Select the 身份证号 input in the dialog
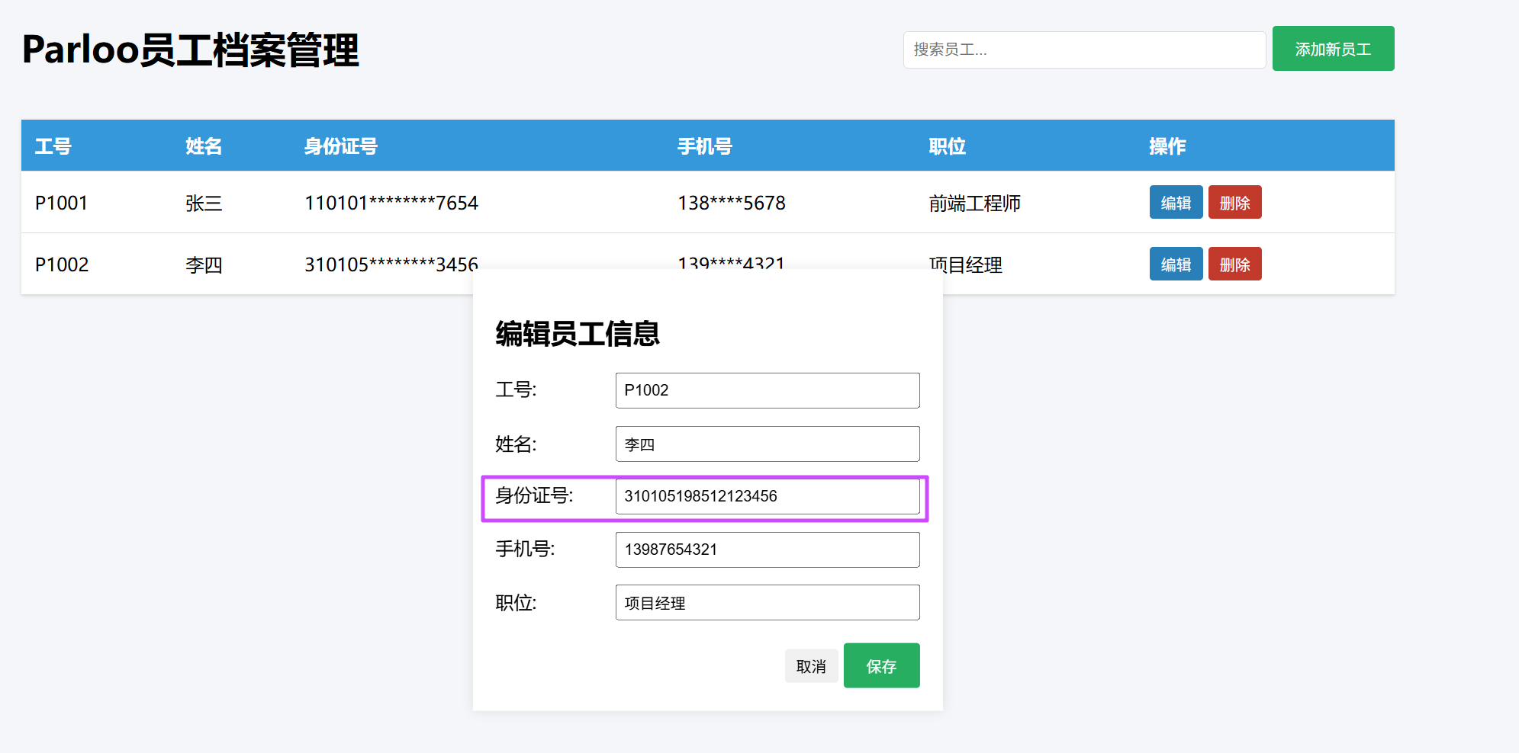 [767, 496]
